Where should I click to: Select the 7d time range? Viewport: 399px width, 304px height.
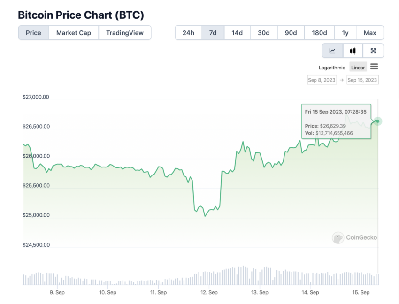point(213,33)
